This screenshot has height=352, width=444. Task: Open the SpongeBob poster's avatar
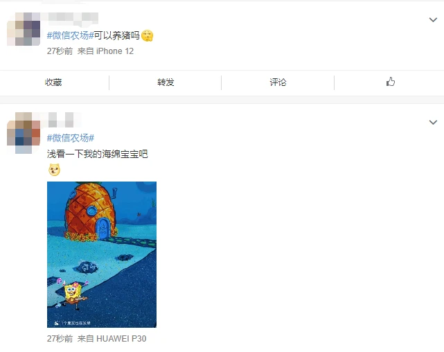[x=24, y=133]
